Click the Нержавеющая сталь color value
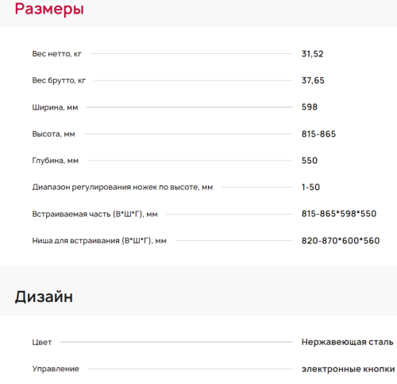 click(x=347, y=342)
